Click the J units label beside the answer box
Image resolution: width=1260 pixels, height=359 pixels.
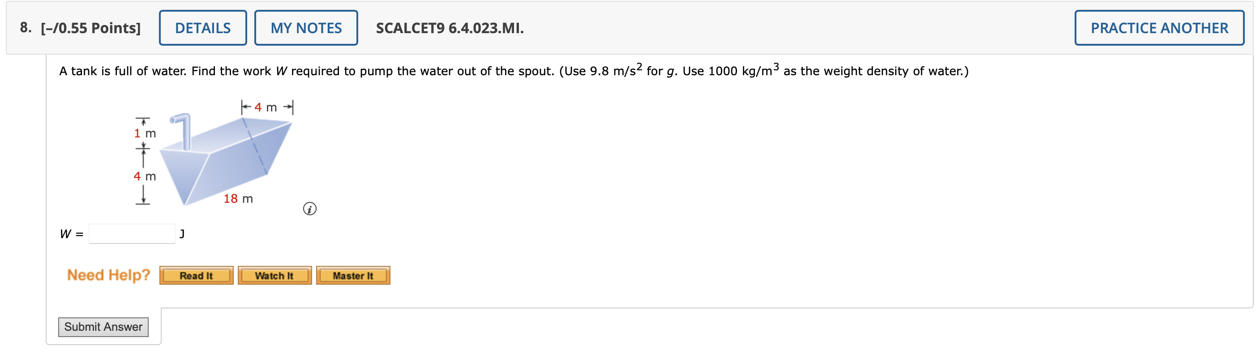[x=182, y=234]
